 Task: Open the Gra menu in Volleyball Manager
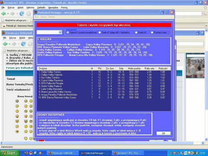[x=37, y=17]
